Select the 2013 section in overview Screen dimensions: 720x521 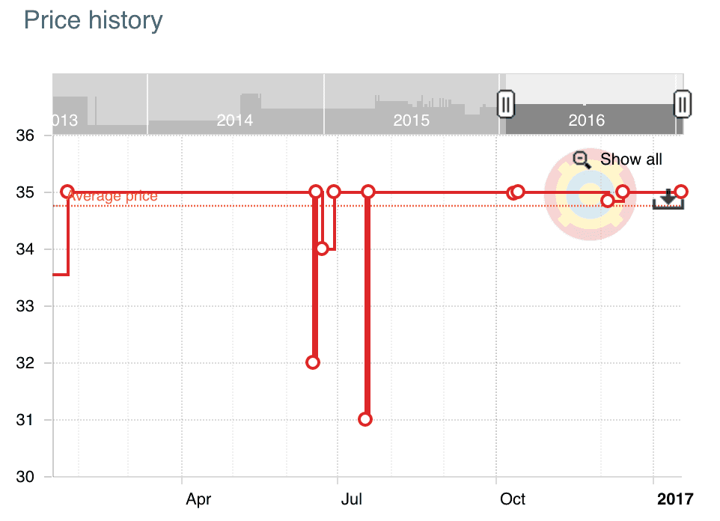click(100, 104)
